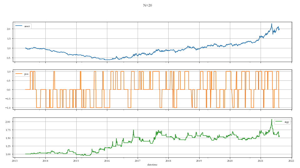Click the "stgy" legend label text

pyautogui.click(x=287, y=122)
